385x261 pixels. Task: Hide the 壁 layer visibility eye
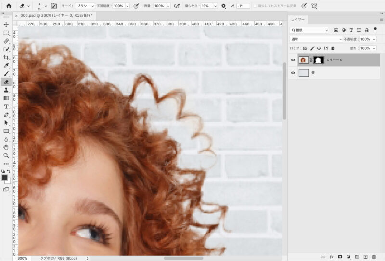(x=293, y=73)
